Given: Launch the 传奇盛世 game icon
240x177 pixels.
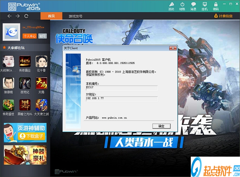Looking at the screenshot, I should [8, 105].
